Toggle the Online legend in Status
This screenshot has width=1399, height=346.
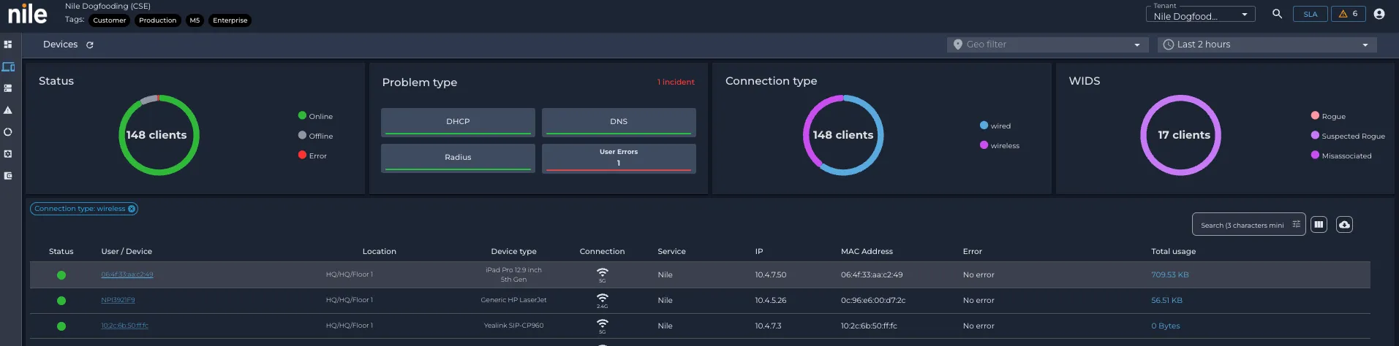315,116
